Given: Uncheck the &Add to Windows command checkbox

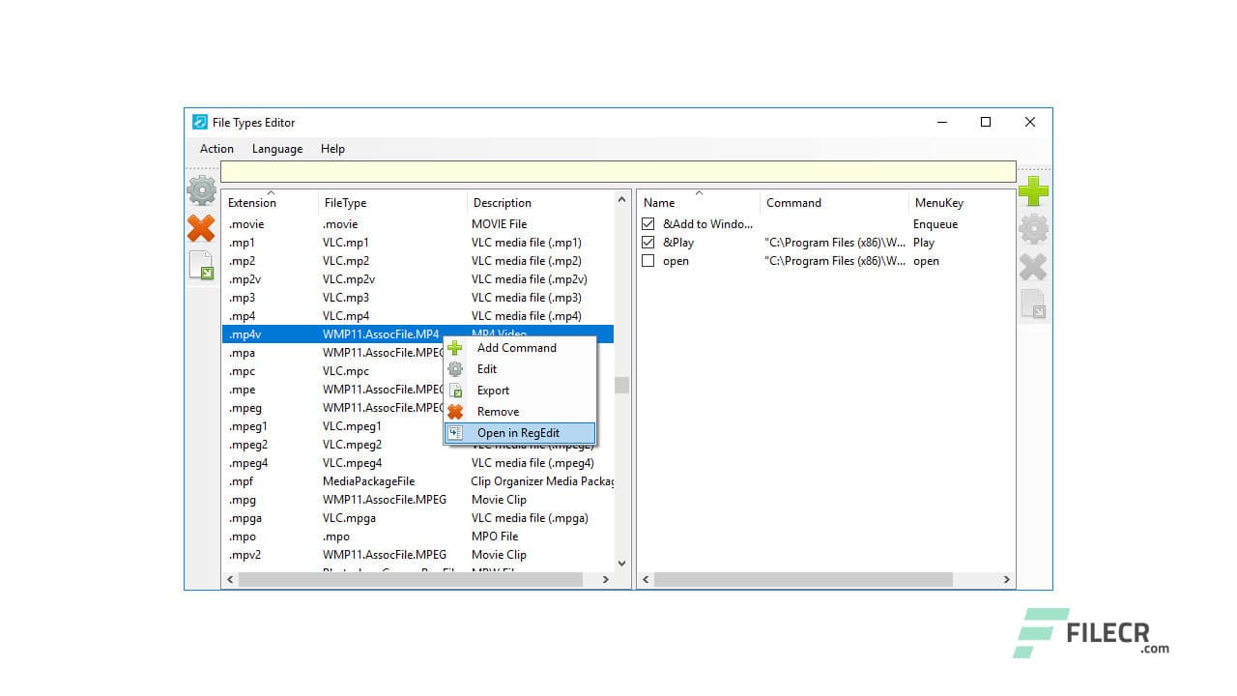Looking at the screenshot, I should point(647,223).
